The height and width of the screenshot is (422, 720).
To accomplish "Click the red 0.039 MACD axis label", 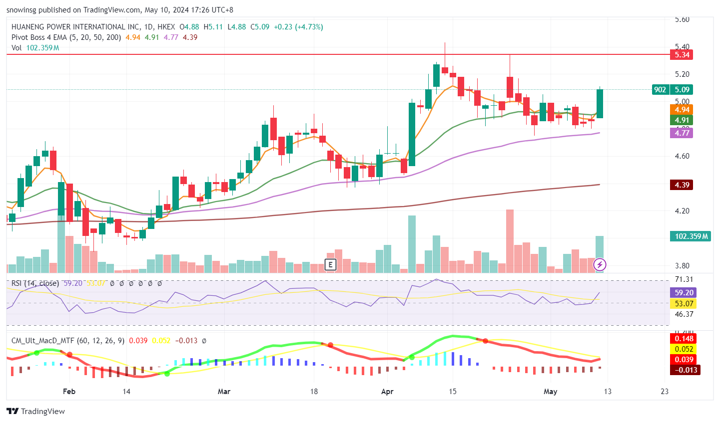I will coord(684,360).
